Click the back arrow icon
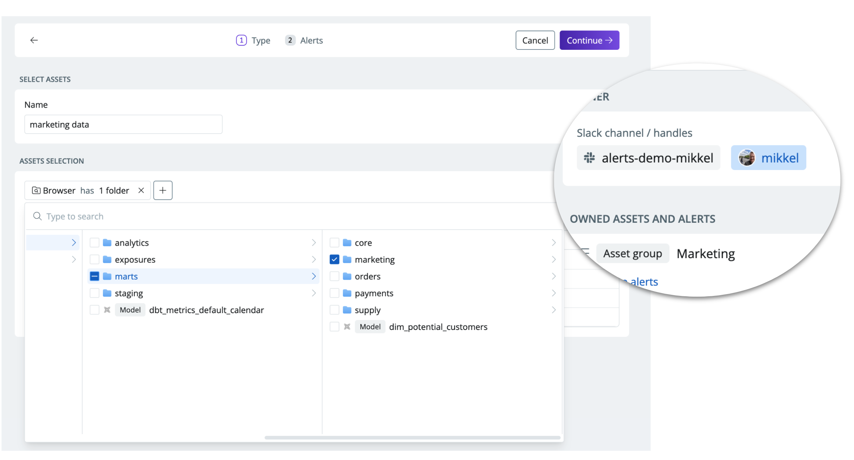The height and width of the screenshot is (460, 854). point(34,40)
